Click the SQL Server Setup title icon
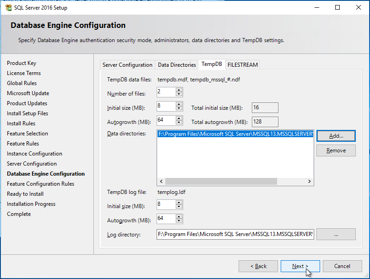370x279 pixels. click(x=9, y=7)
